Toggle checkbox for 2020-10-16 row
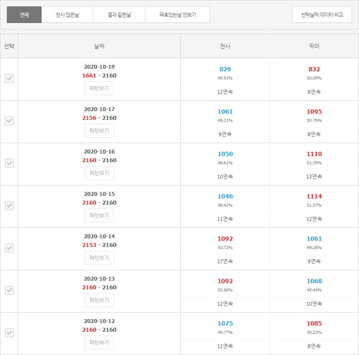 pos(9,163)
